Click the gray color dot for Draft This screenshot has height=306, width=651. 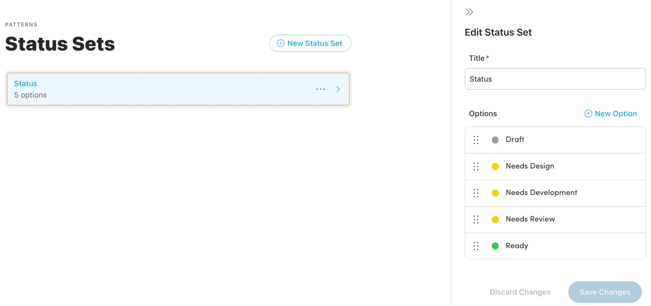click(x=495, y=140)
